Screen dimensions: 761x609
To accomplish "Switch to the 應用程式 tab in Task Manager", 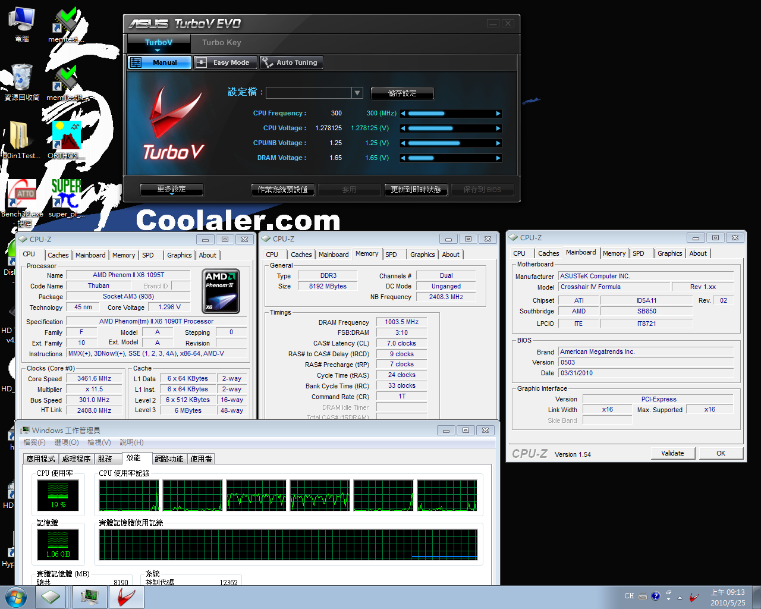I will [x=41, y=459].
